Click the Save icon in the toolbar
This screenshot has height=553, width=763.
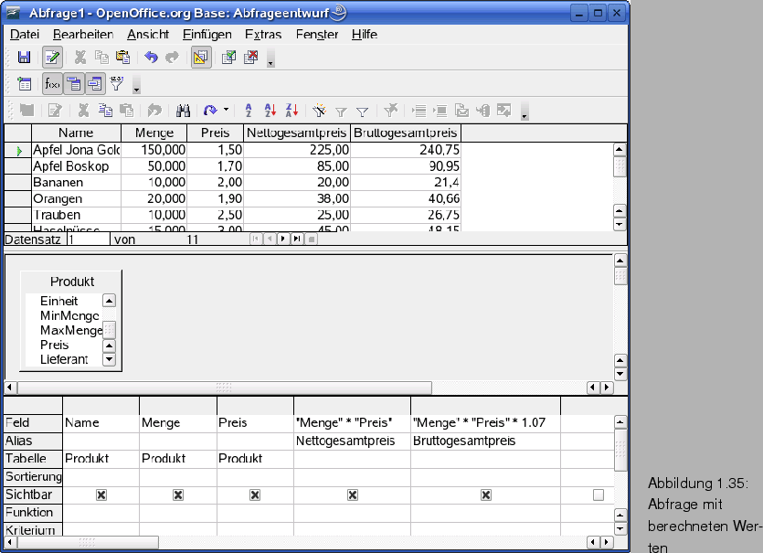click(x=25, y=58)
